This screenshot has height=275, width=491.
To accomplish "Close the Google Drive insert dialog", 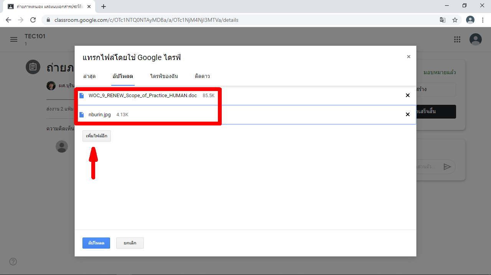I will [409, 57].
